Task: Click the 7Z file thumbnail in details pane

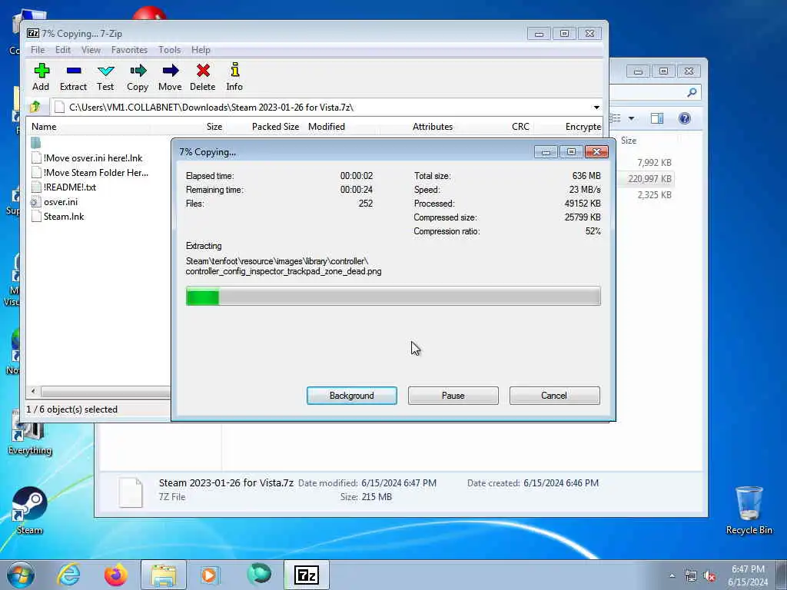Action: coord(131,492)
